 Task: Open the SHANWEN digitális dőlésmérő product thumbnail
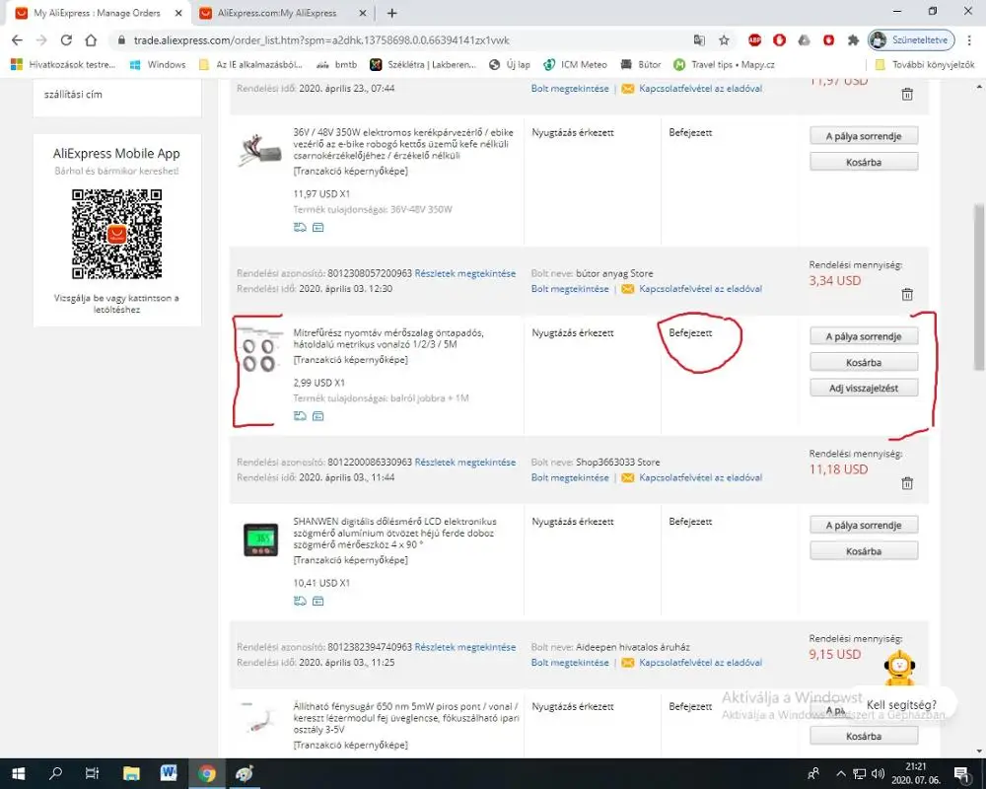[x=260, y=539]
